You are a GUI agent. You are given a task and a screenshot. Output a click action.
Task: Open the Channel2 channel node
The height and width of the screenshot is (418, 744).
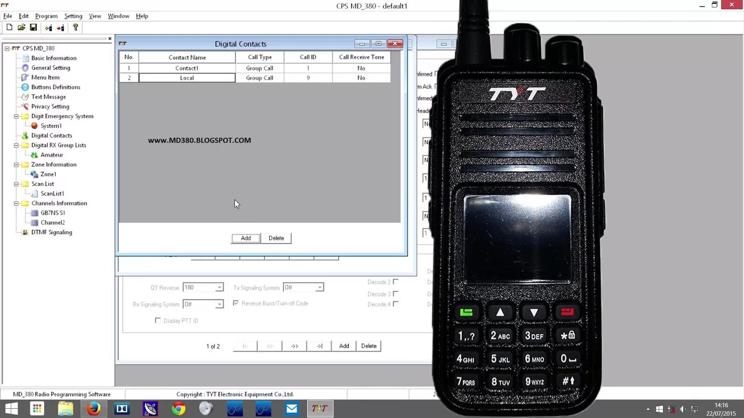[53, 223]
